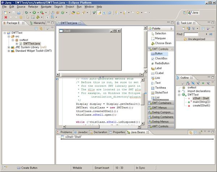Screen dimensions: 217x172
Task: Open the New wizard dropdown arrow
Action: (9, 13)
